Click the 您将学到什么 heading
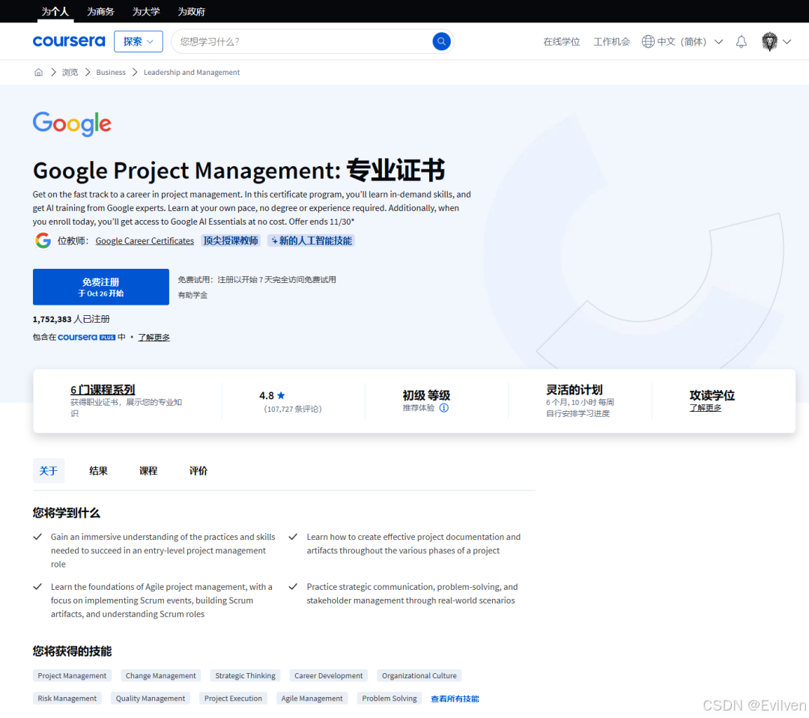The image size is (809, 718). 67,513
